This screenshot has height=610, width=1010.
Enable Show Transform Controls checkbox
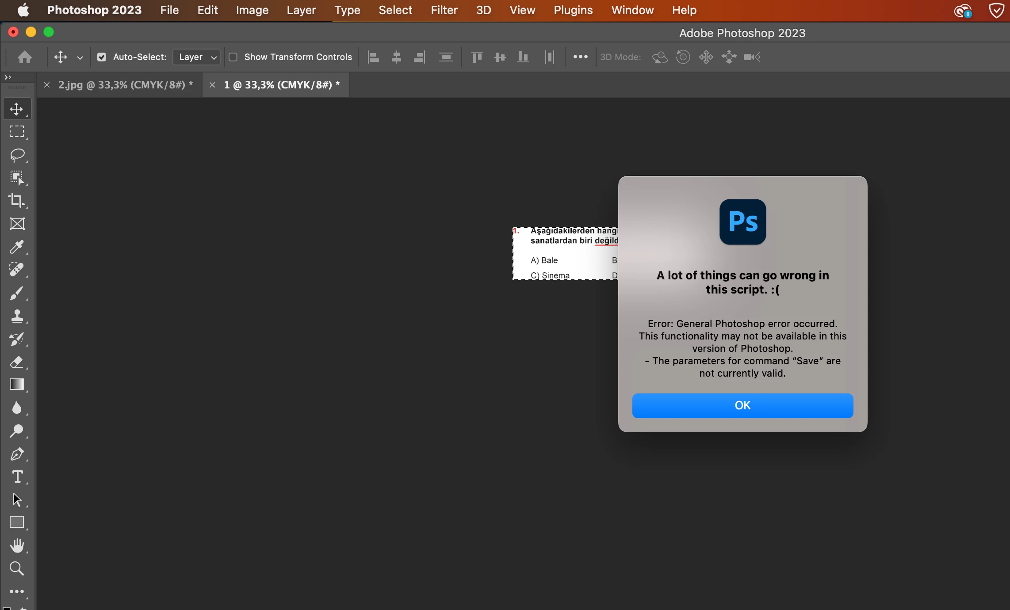point(233,57)
